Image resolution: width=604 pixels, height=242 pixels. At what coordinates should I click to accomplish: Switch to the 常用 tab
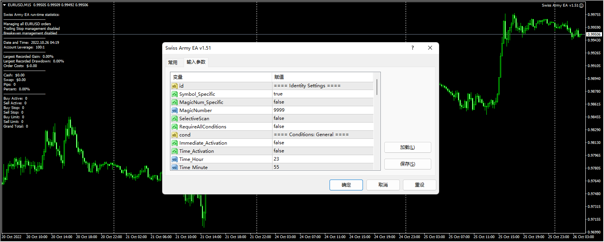click(173, 62)
